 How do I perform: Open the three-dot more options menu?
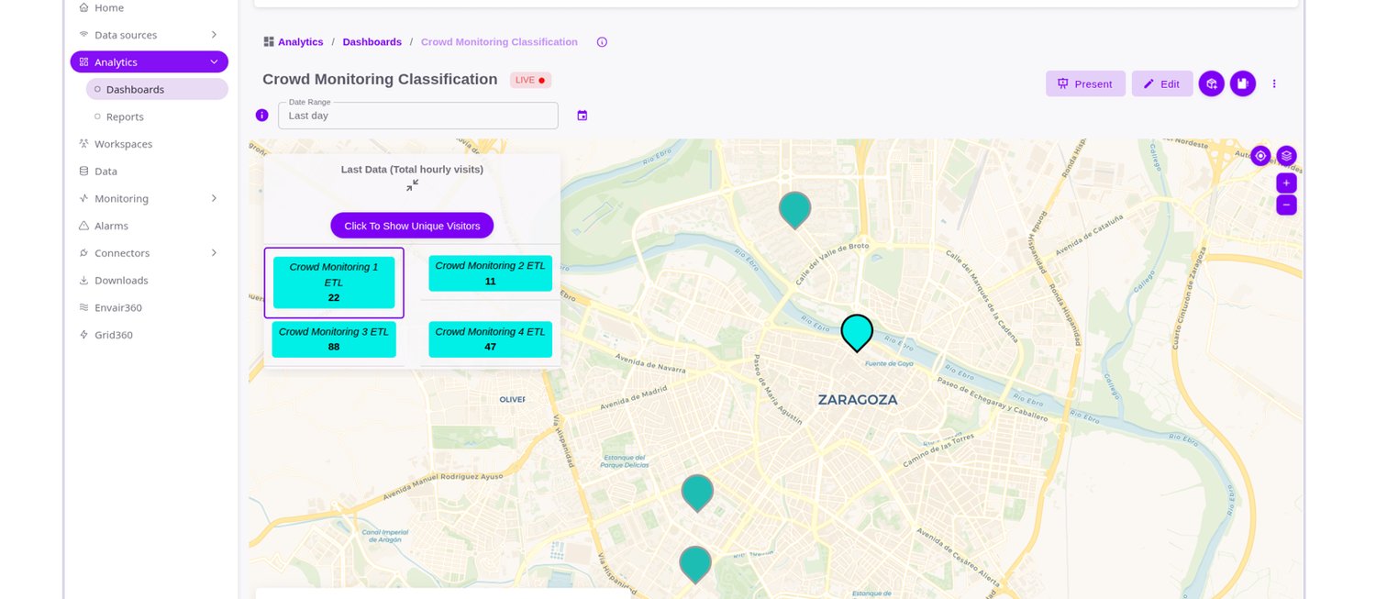coord(1274,83)
